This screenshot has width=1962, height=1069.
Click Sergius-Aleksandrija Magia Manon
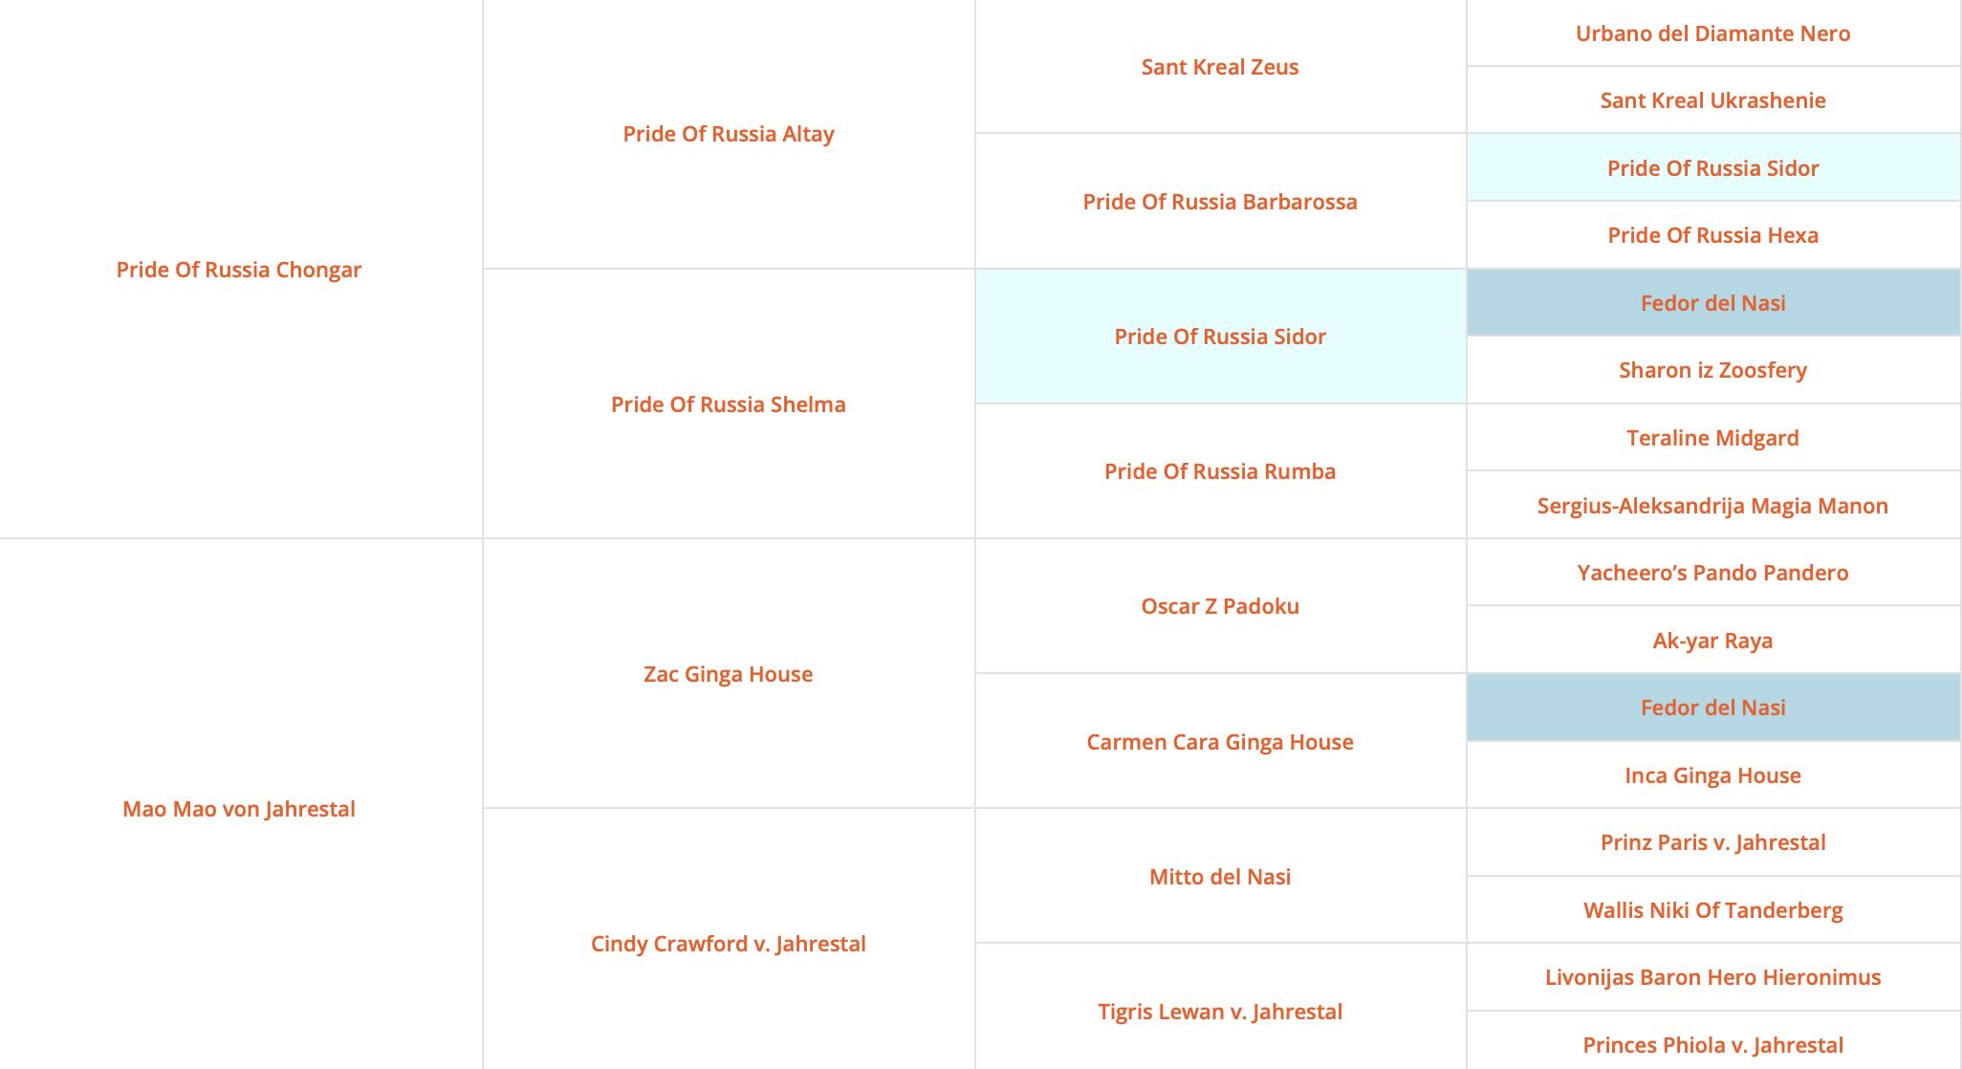[1713, 506]
